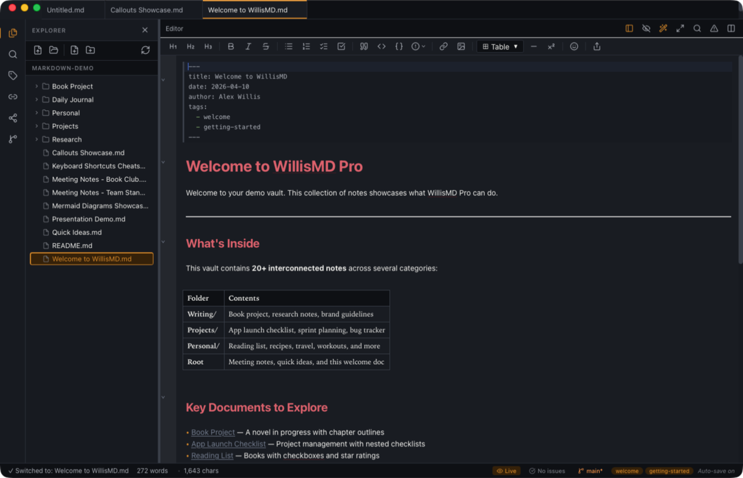Open the emoji picker
Image resolution: width=743 pixels, height=478 pixels.
574,46
